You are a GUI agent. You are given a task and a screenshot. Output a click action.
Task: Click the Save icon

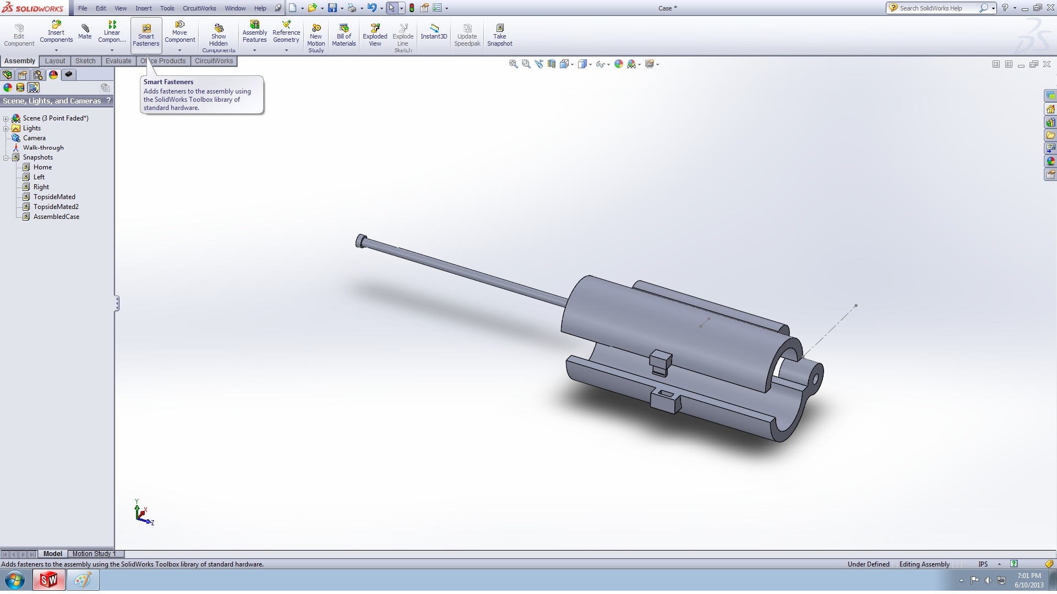coord(332,8)
